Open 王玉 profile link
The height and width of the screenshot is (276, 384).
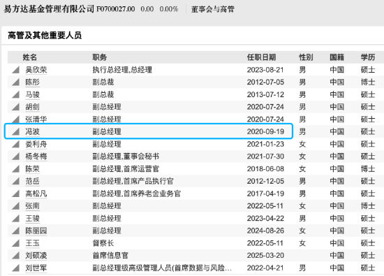tap(33, 243)
